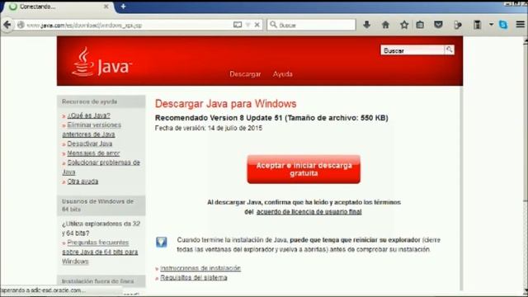The image size is (528, 297).
Task: Click the site identity globe icon
Action: click(x=21, y=25)
